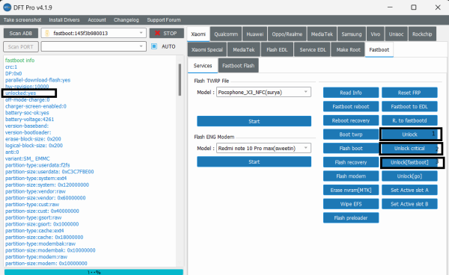Click the Unlock button
The image size is (449, 275).
click(409, 135)
